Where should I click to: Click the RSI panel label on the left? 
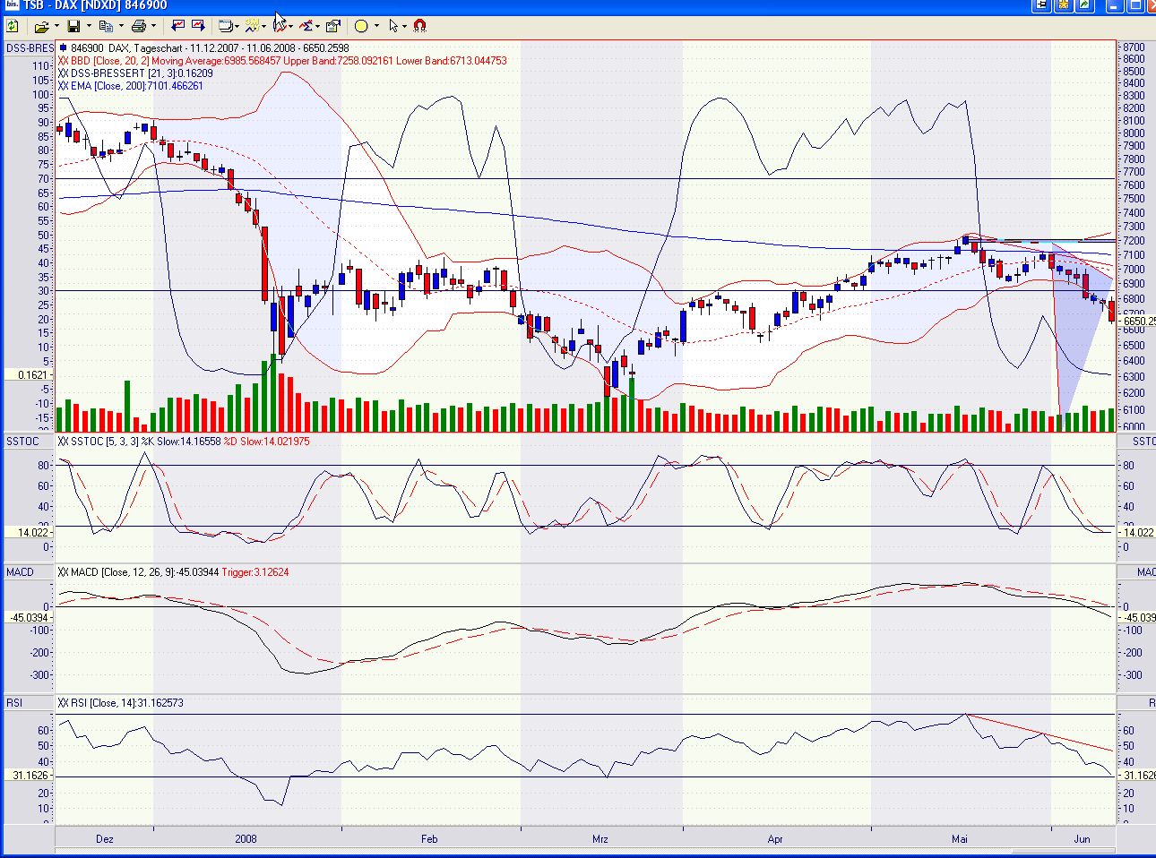14,702
